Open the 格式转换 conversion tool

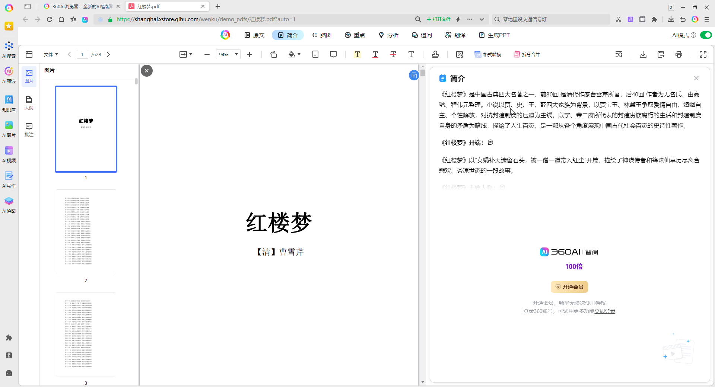point(488,54)
